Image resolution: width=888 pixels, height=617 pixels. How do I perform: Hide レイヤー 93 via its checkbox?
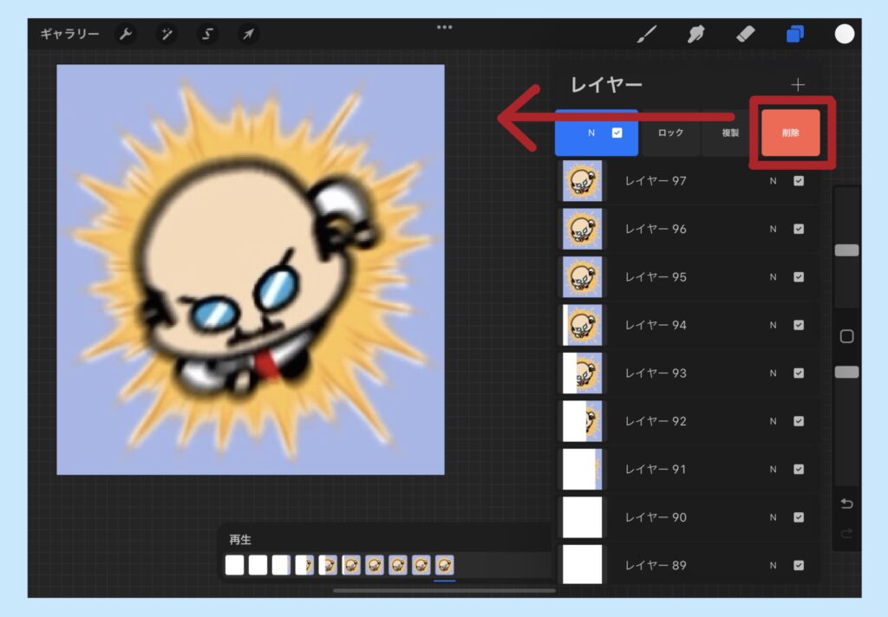pos(799,373)
